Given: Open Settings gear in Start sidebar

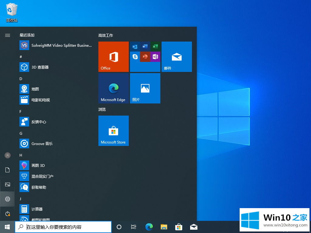Looking at the screenshot, I should [8, 199].
